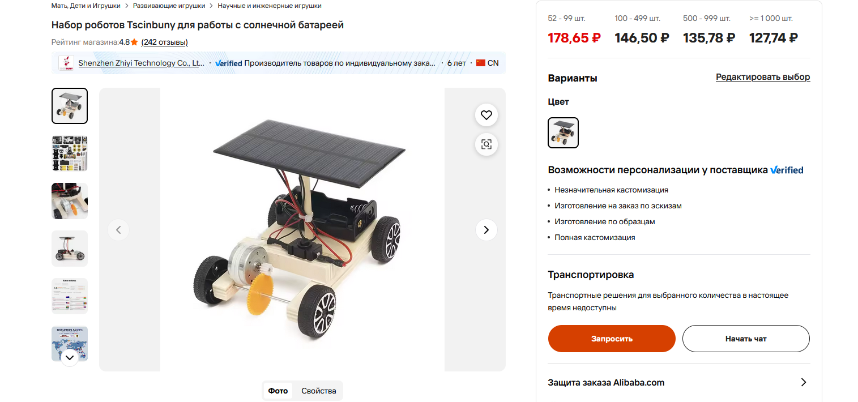Open image search camera icon

coord(486,144)
